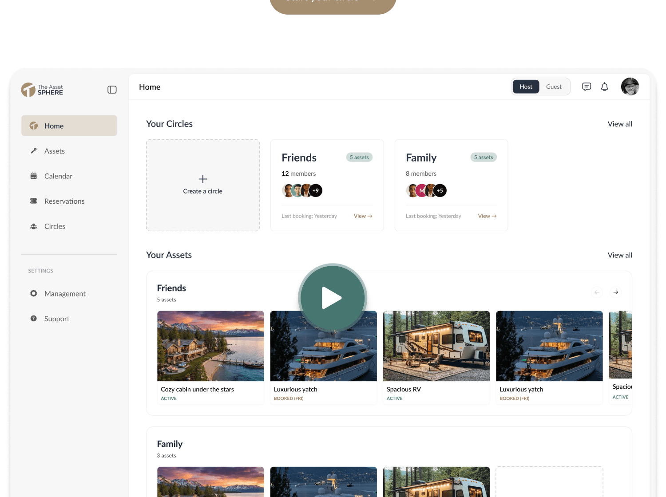Go to the previous Friends assets with the left arrow

point(597,292)
